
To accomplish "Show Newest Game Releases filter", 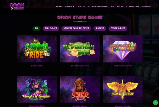I will [x=76, y=28].
